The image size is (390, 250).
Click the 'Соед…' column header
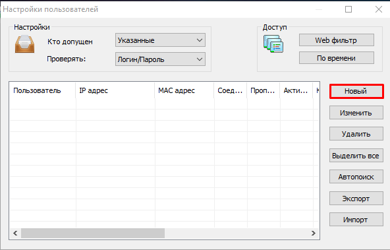[231, 90]
